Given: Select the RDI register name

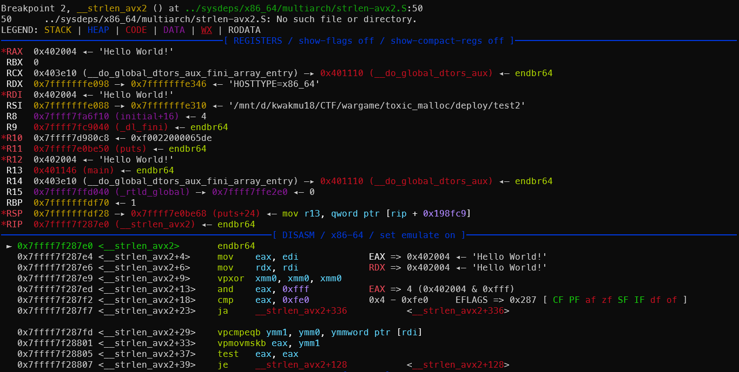Looking at the screenshot, I should tap(14, 94).
